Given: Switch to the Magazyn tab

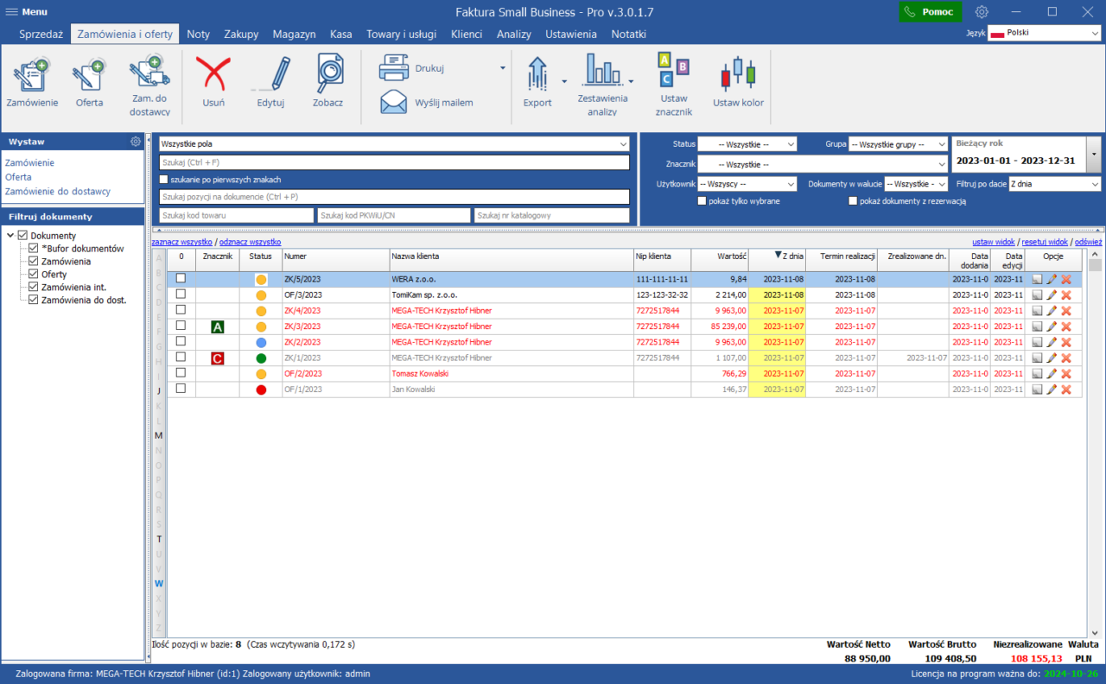Looking at the screenshot, I should click(294, 35).
